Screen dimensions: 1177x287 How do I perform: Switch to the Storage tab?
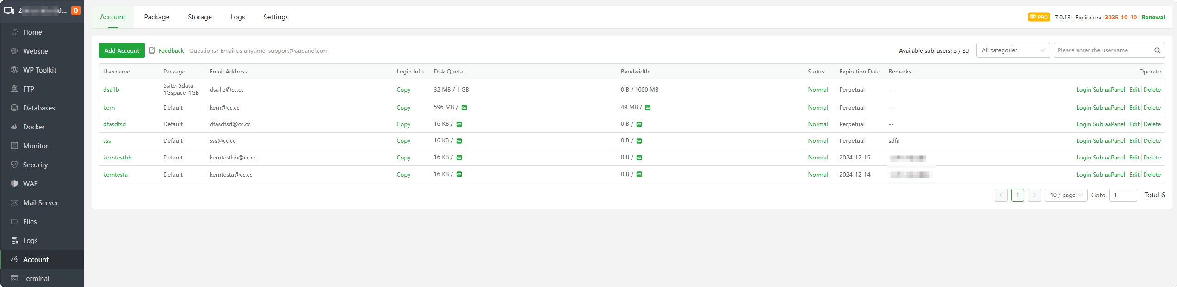point(199,17)
